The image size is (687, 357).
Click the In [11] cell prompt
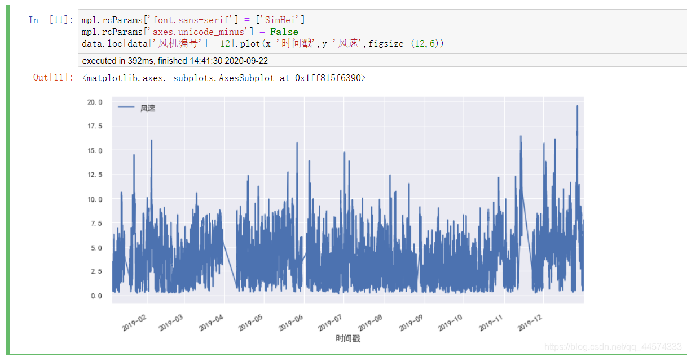point(50,20)
